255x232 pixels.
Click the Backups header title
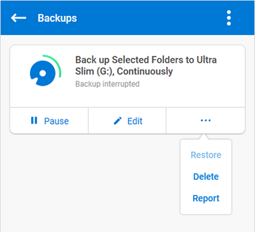tap(58, 18)
